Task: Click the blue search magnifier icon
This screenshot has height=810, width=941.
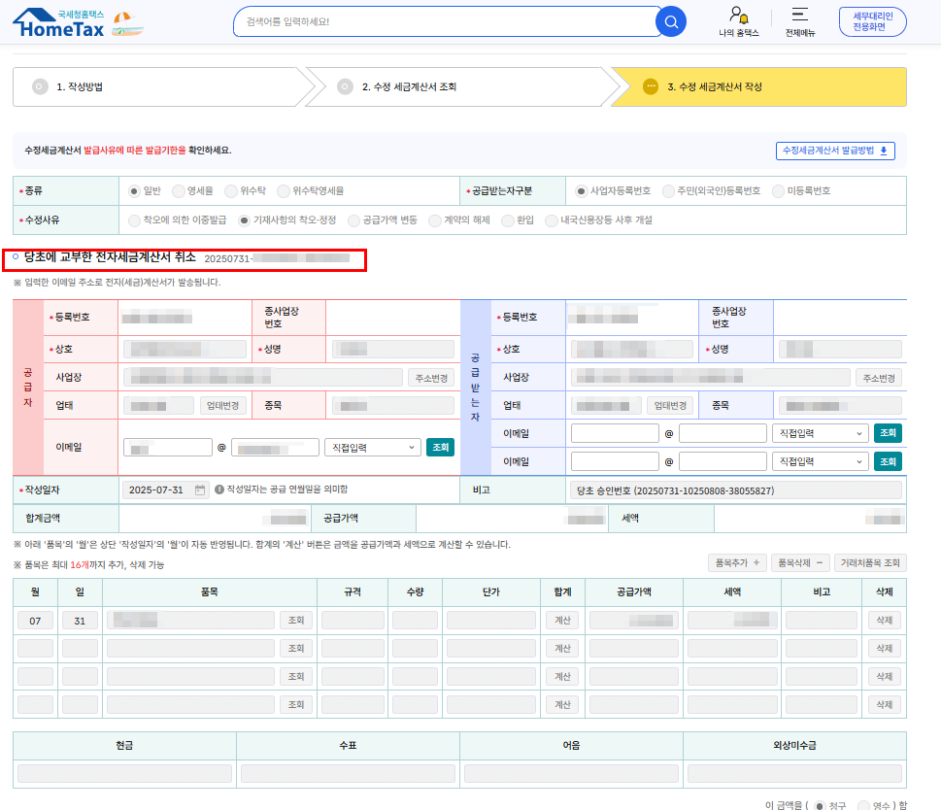Action: pyautogui.click(x=670, y=21)
